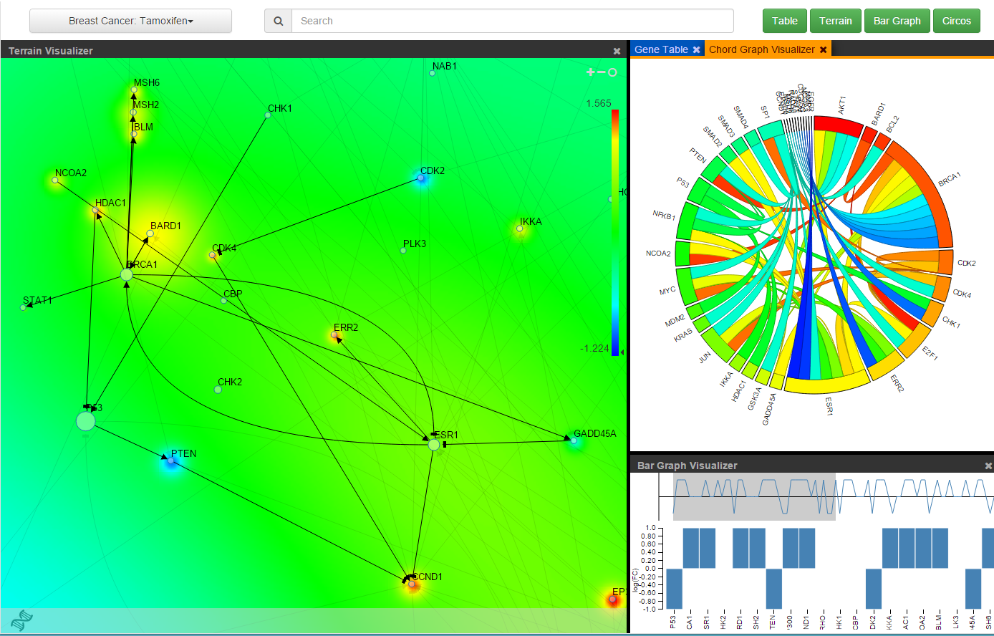This screenshot has width=994, height=636.
Task: Select the CDK4 node in terrain
Action: click(x=213, y=255)
